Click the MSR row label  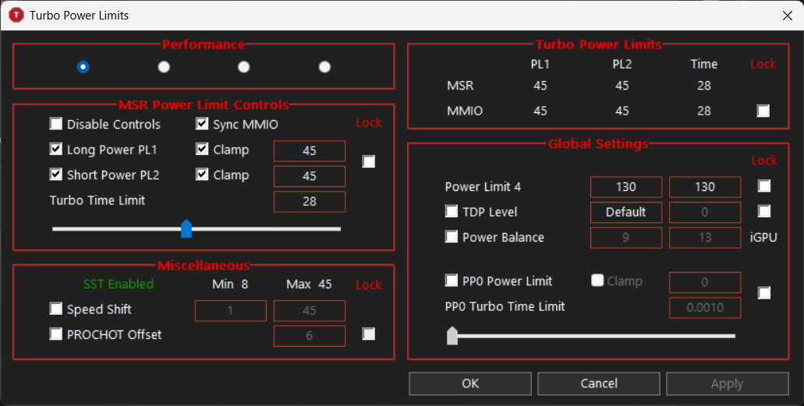(x=460, y=86)
